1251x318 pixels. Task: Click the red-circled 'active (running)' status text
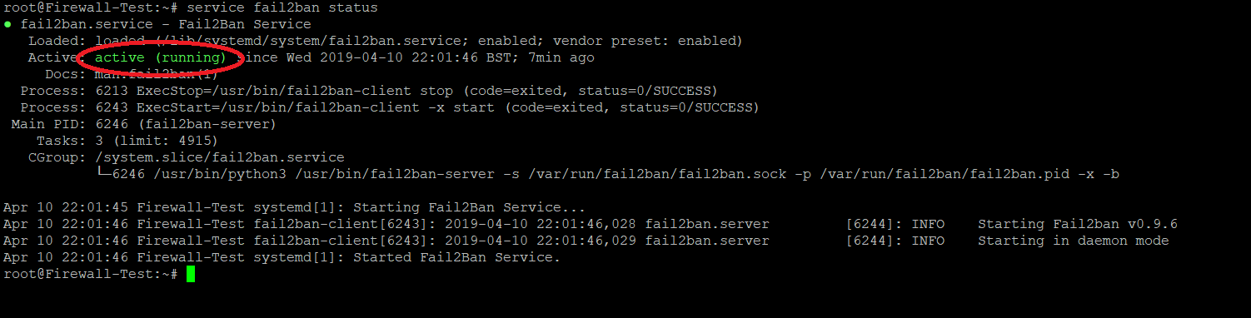pos(161,58)
